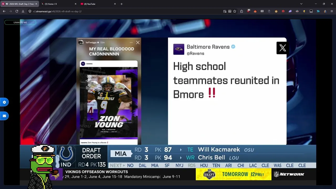Open the blue 7TV extension icon
The image size is (336, 189).
318,11
